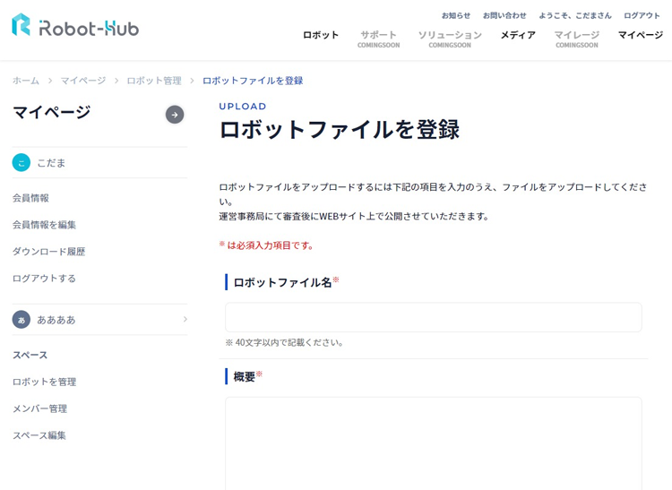Click the ※ は必須入力項目です。 notice
This screenshot has width=672, height=490.
pos(266,245)
